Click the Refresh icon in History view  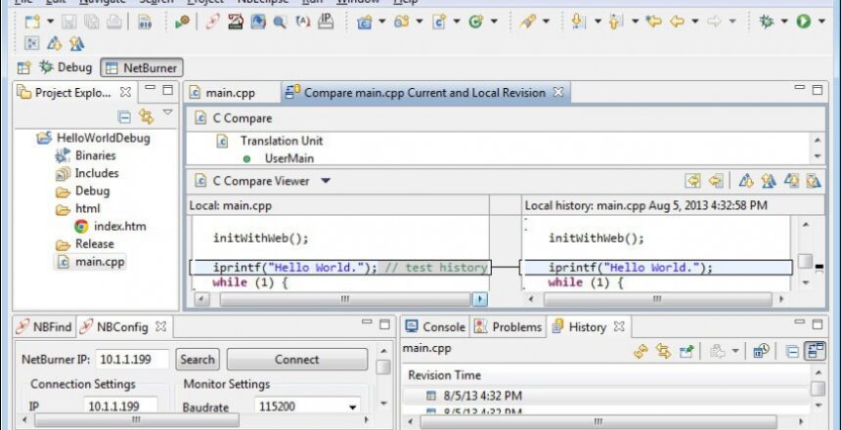click(x=642, y=351)
